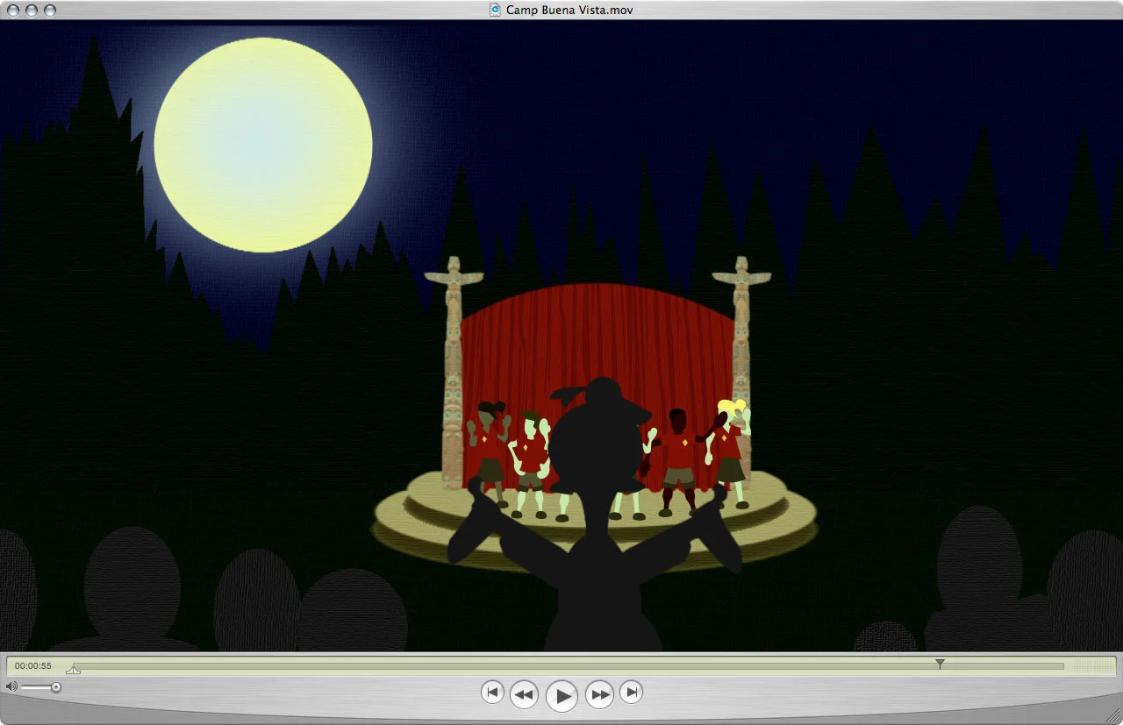Jump to the end of the movie
This screenshot has width=1123, height=725.
pyautogui.click(x=631, y=693)
